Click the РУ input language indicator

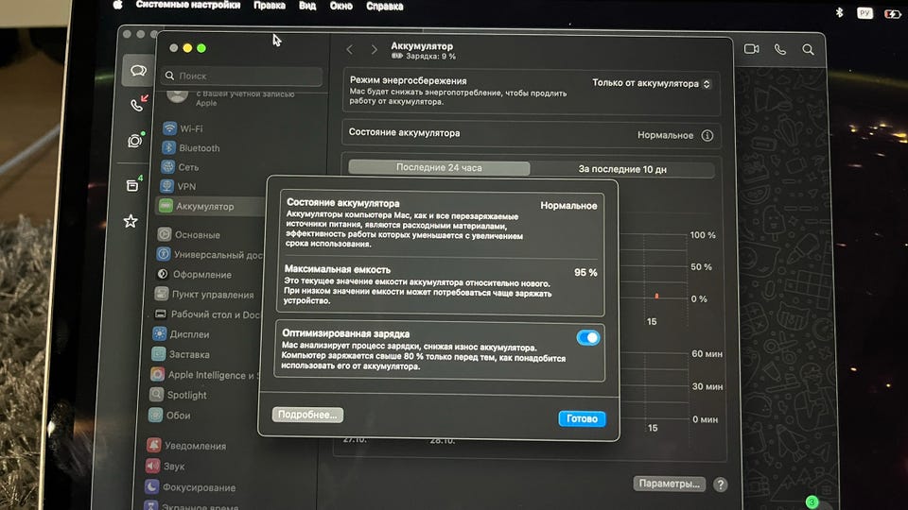click(x=864, y=13)
